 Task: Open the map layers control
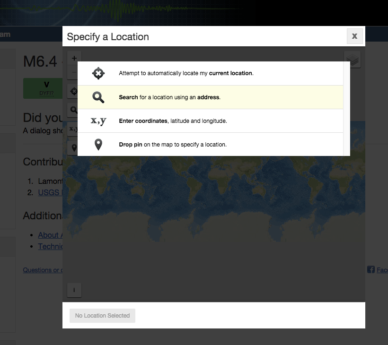[x=353, y=60]
